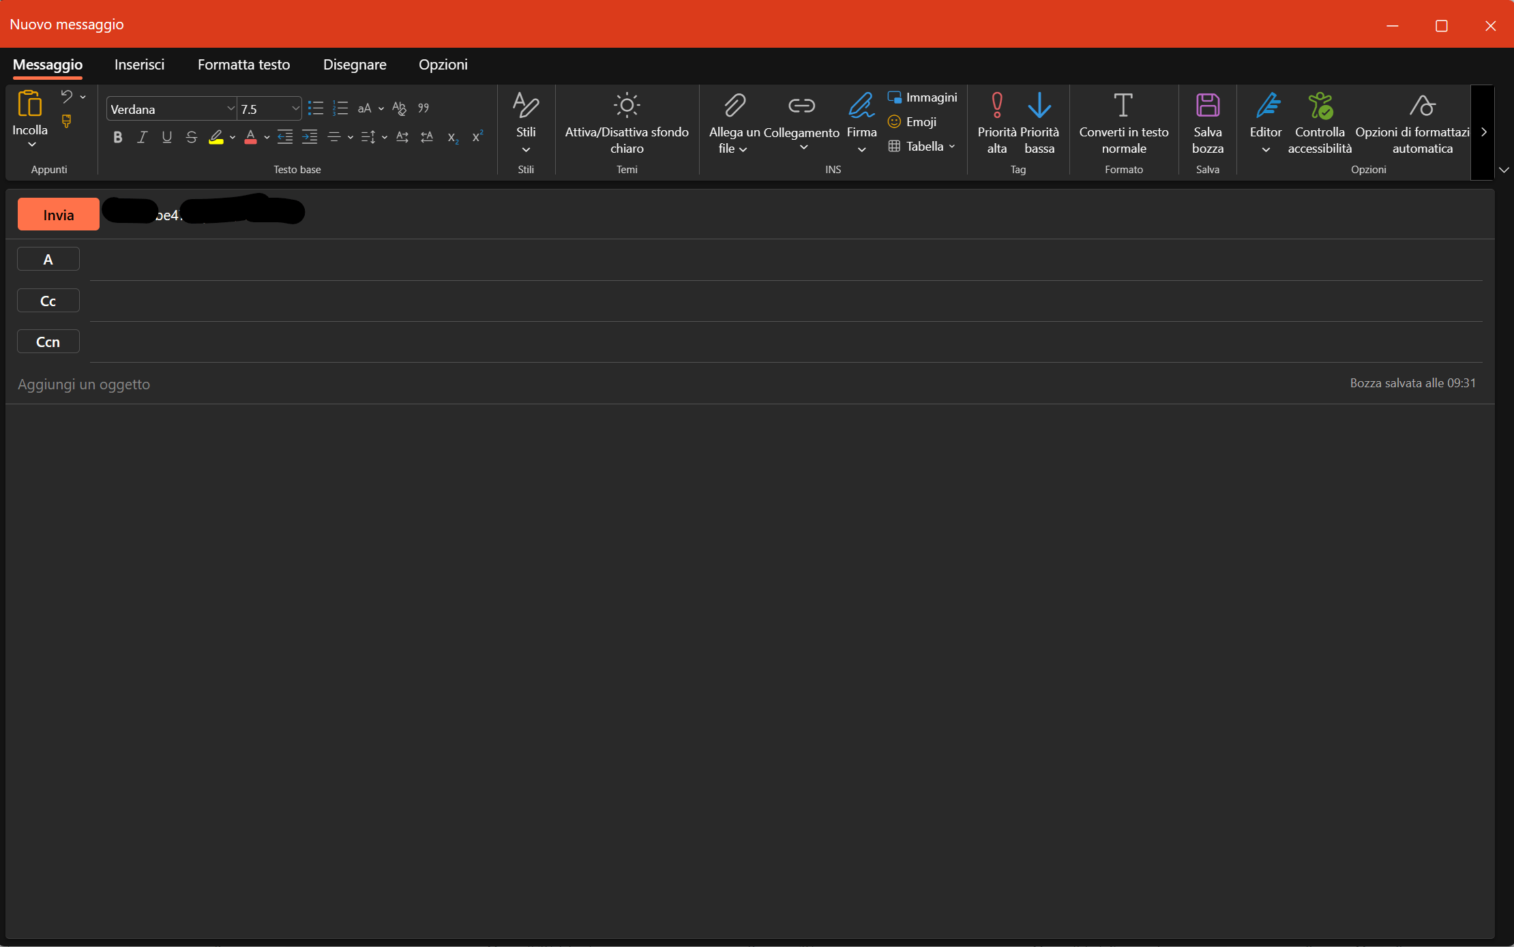Open the change case dropdown
The image size is (1514, 947).
[381, 108]
